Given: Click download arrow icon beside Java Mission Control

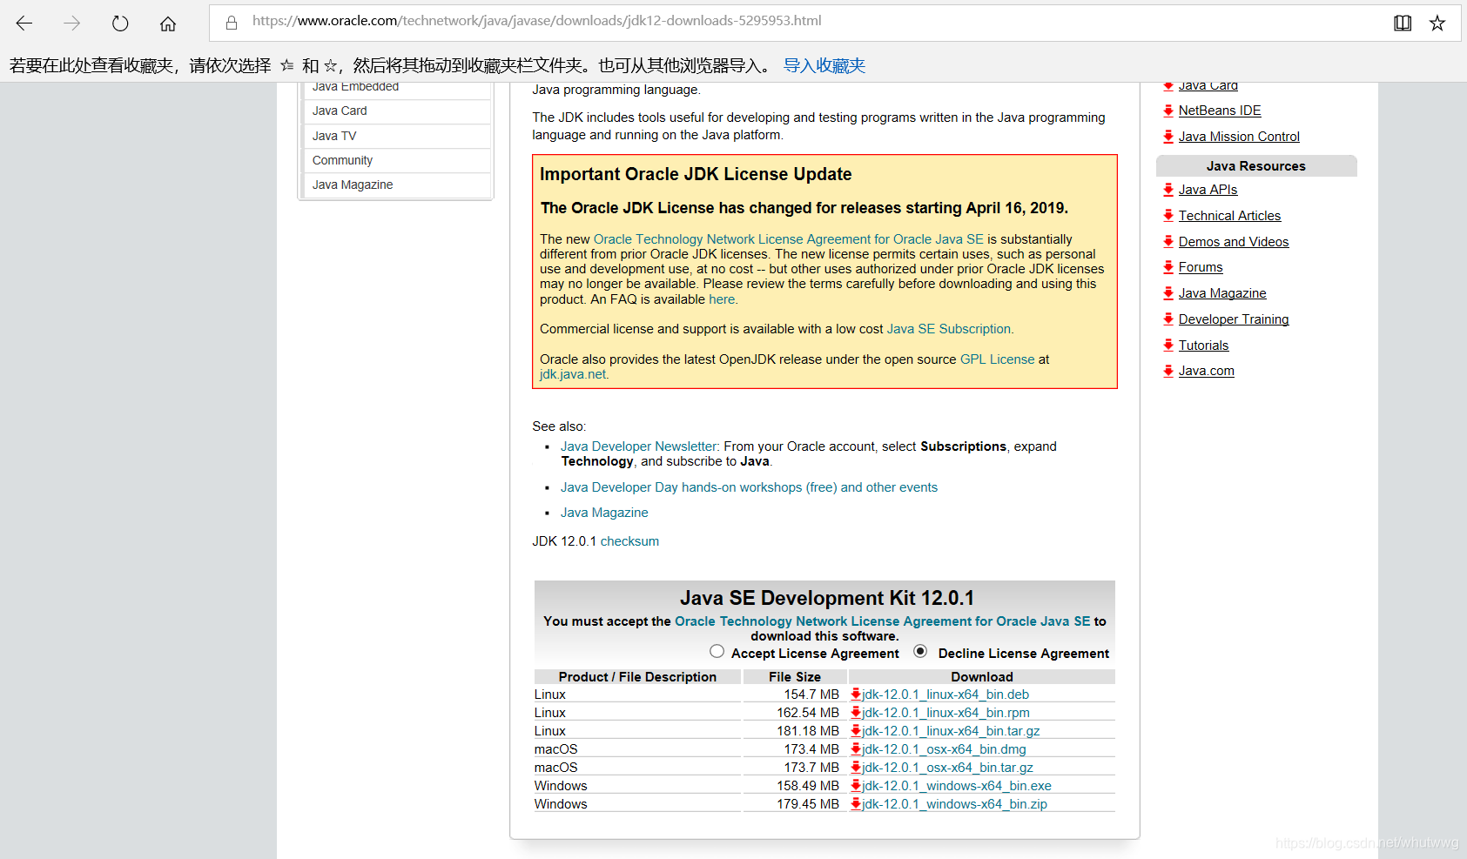Looking at the screenshot, I should click(1168, 137).
